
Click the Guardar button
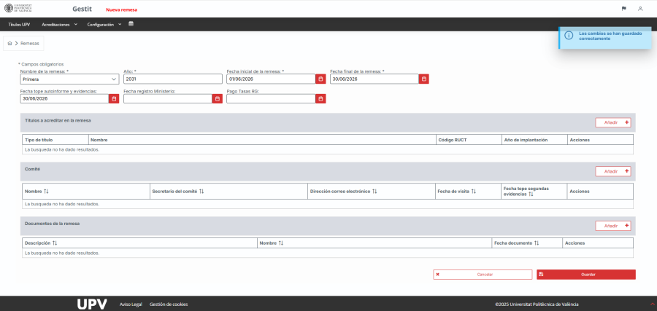click(x=585, y=275)
